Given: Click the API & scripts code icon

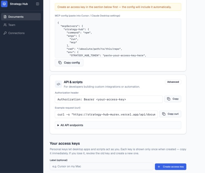Looking at the screenshot, I should click(58, 84).
